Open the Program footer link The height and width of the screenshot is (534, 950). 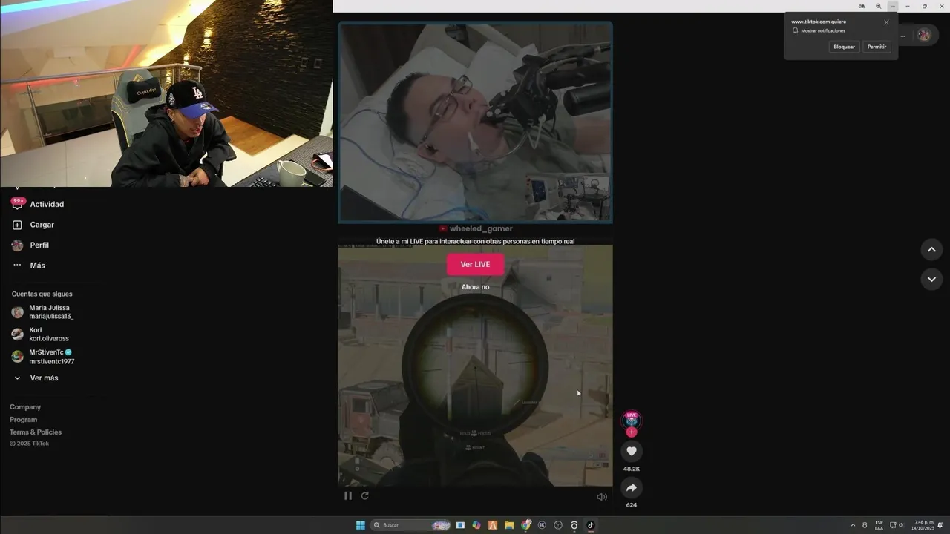pos(23,420)
